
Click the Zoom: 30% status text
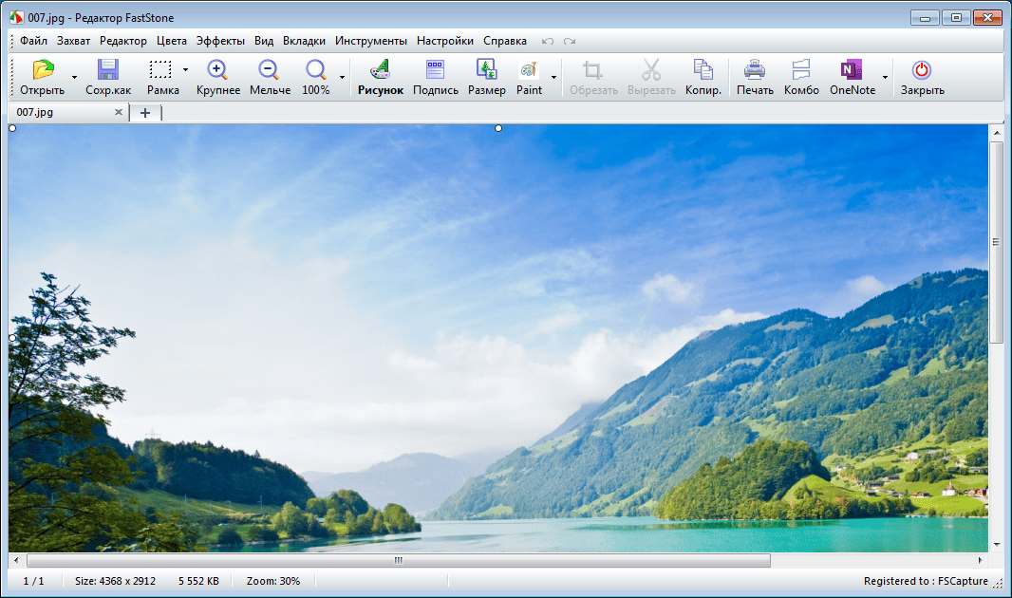pyautogui.click(x=273, y=581)
